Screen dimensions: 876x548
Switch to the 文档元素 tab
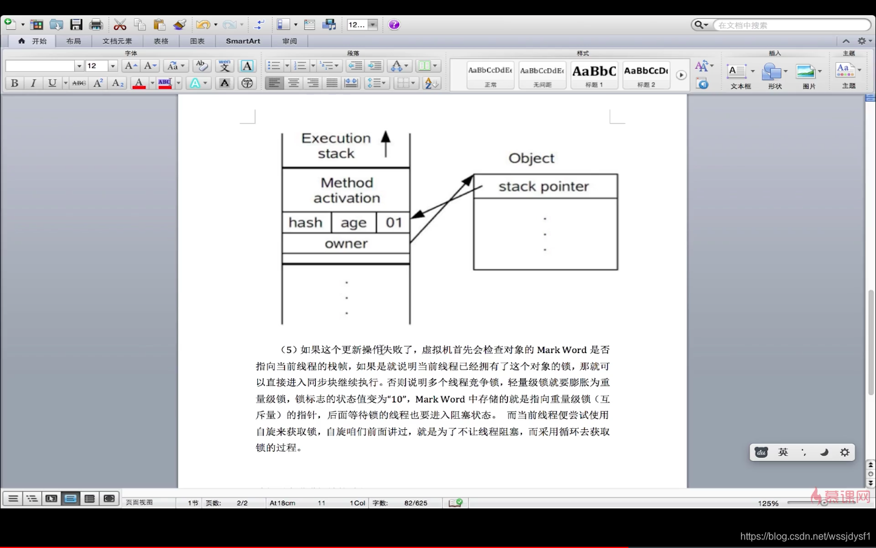[117, 41]
